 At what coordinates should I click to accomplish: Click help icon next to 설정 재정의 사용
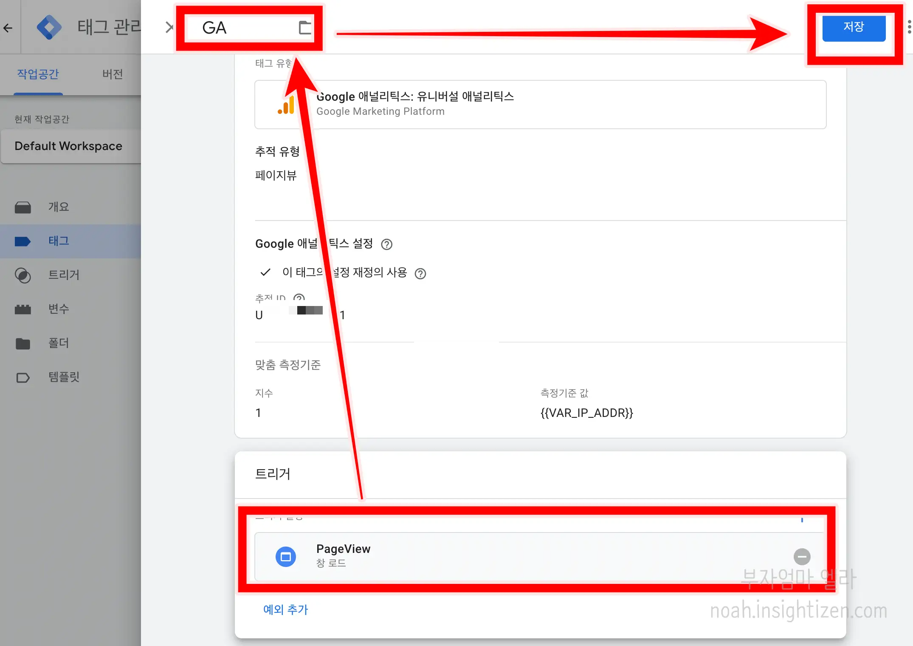tap(420, 274)
